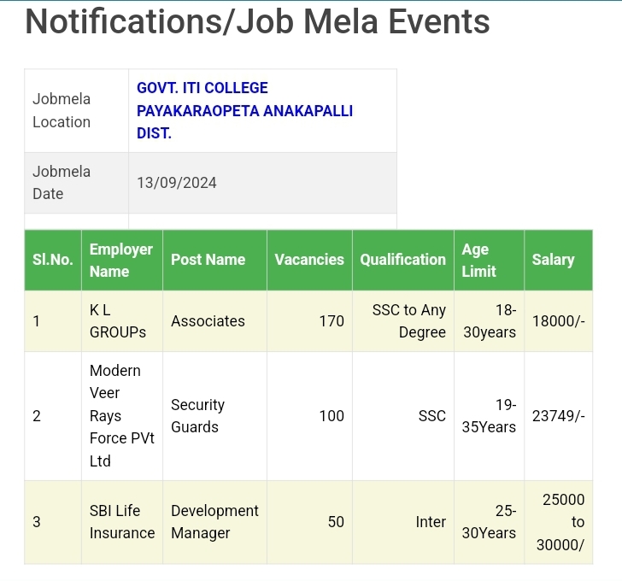Image resolution: width=622 pixels, height=581 pixels.
Task: Click age limit 25-30Years
Action: pyautogui.click(x=489, y=521)
